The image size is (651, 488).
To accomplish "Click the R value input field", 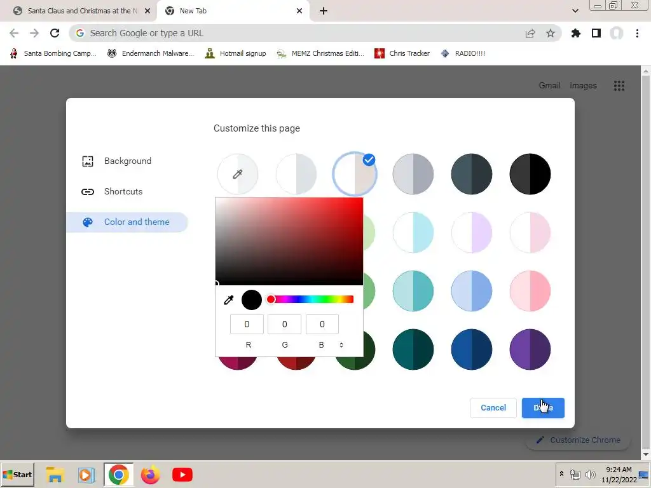I will point(247,324).
